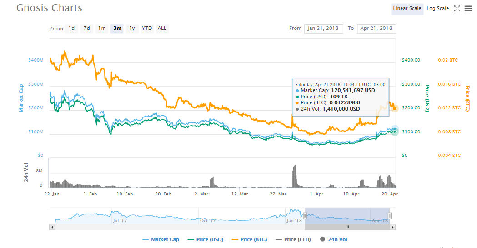
Task: Toggle the 24h Vol legend series
Action: (334, 239)
